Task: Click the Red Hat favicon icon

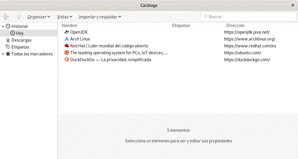Action: 67,46
